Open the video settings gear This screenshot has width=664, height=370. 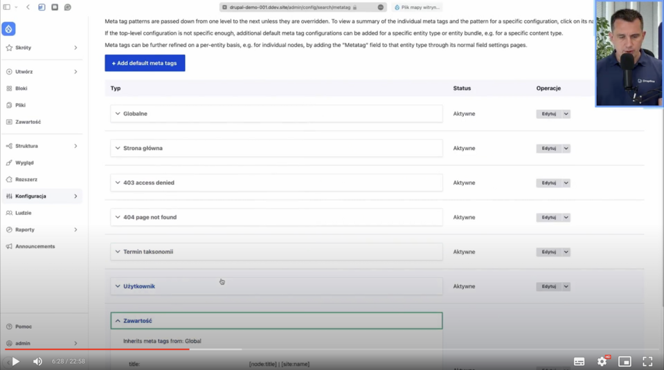click(602, 361)
